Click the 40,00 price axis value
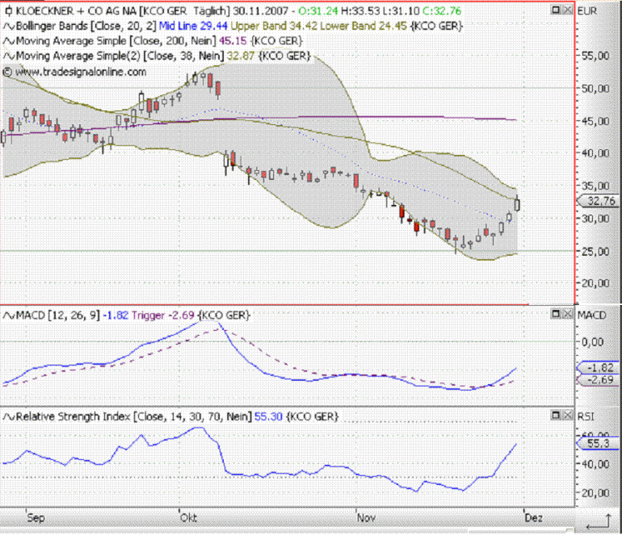The image size is (622, 535). (595, 153)
